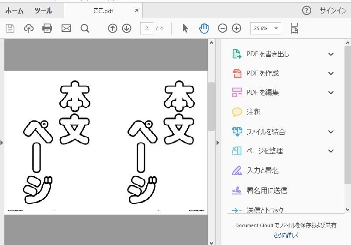Viewport: 351px width, 245px height.
Task: Open Help question mark icon
Action: (306, 10)
